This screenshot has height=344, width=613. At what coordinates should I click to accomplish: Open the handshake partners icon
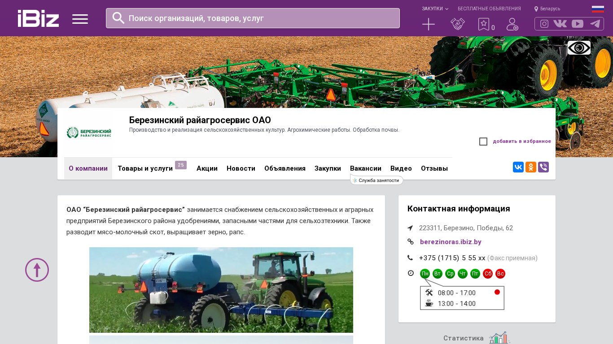[x=458, y=24]
